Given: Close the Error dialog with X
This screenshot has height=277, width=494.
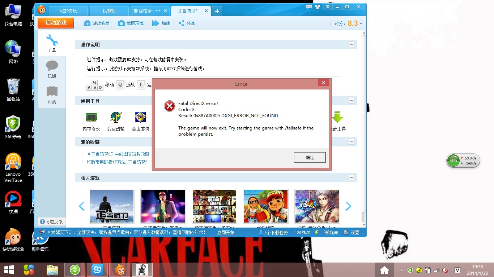Looking at the screenshot, I should pos(323,83).
